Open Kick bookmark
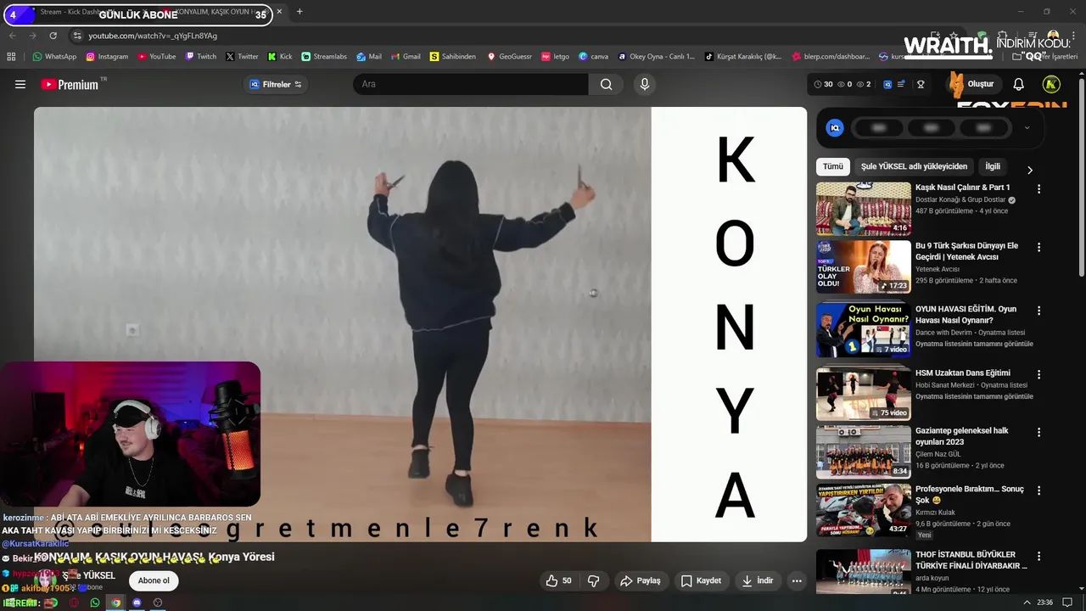 click(279, 57)
